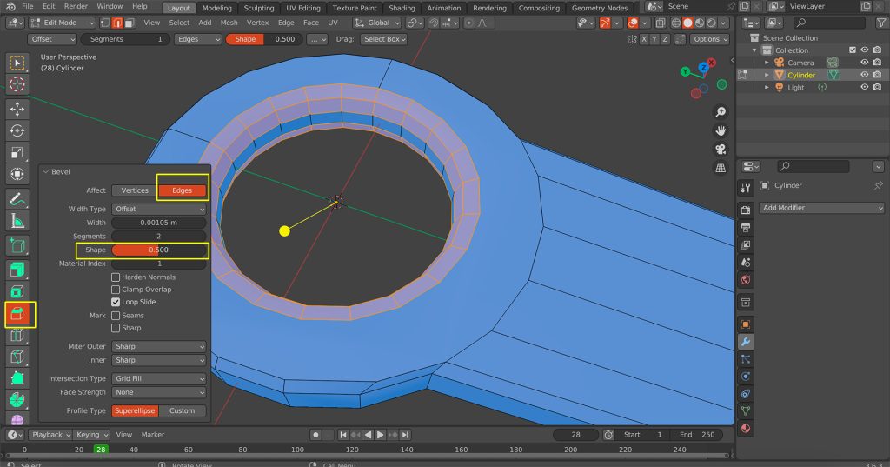The width and height of the screenshot is (890, 467).
Task: Select the Spin tool
Action: point(17,400)
